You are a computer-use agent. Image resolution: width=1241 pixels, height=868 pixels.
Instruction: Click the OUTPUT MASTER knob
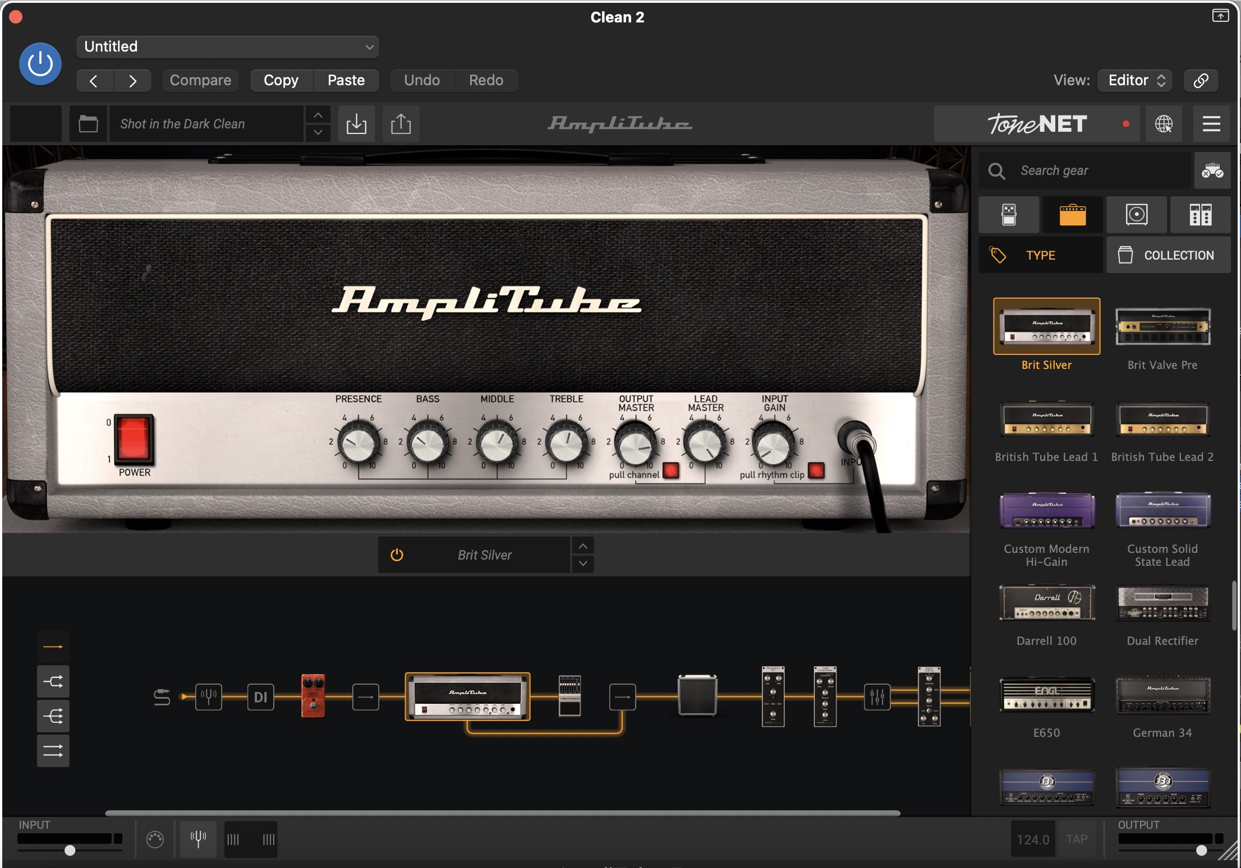point(636,443)
